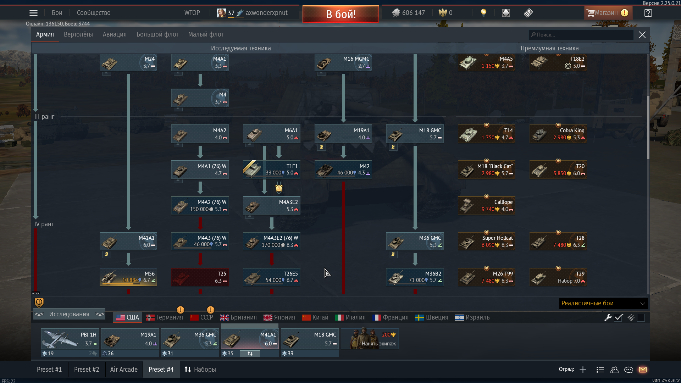Viewport: 681px width, 383px height.
Task: Select the M36B2 vehicle card
Action: pos(415,277)
